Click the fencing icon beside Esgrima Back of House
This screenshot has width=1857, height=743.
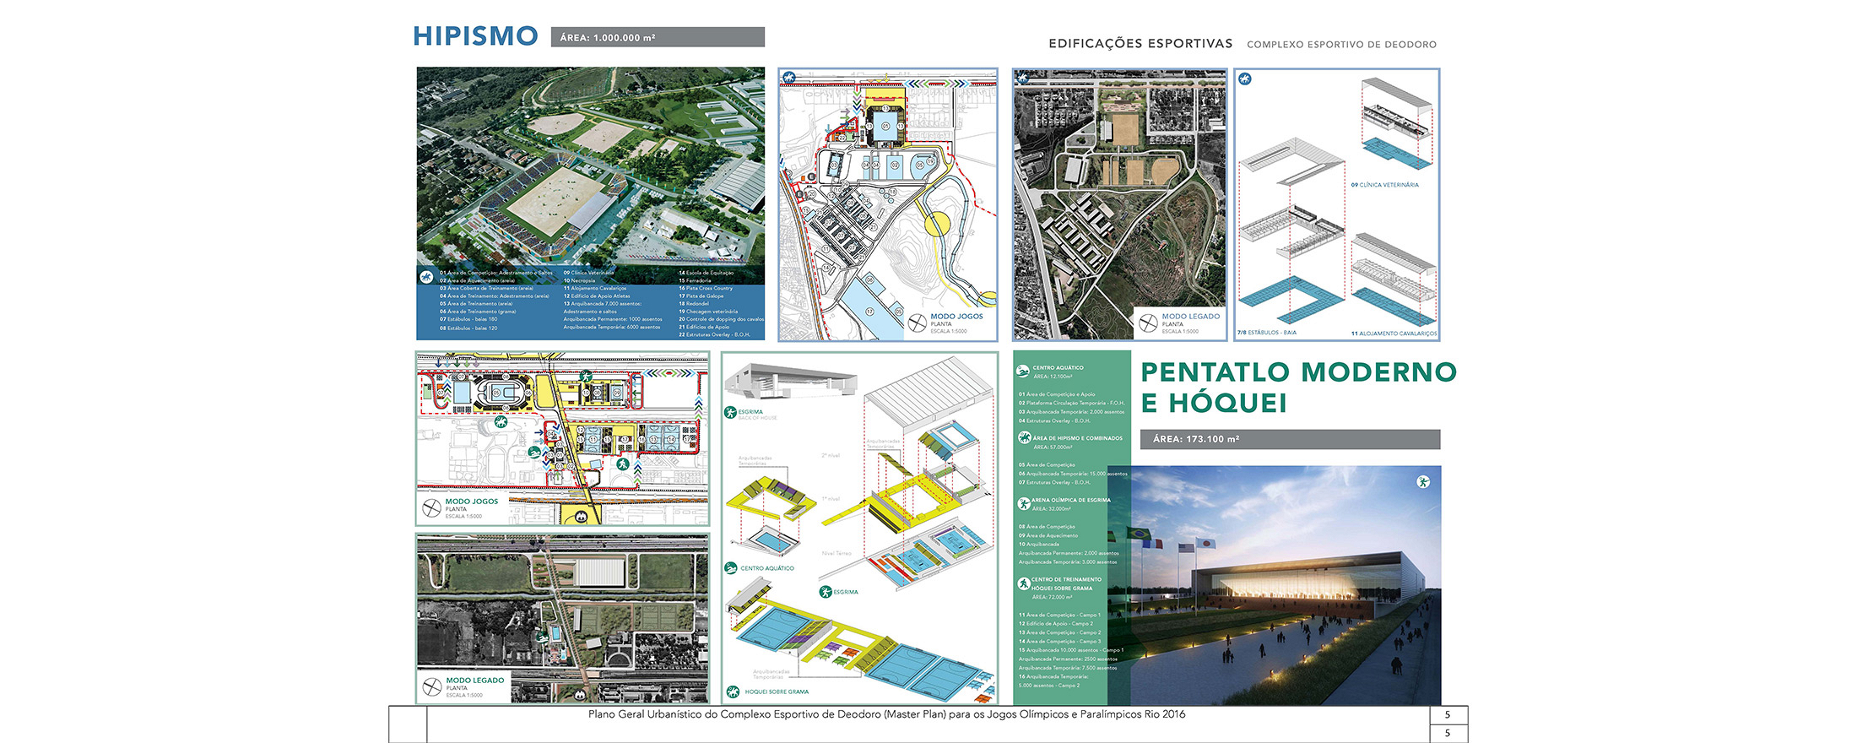(x=730, y=413)
